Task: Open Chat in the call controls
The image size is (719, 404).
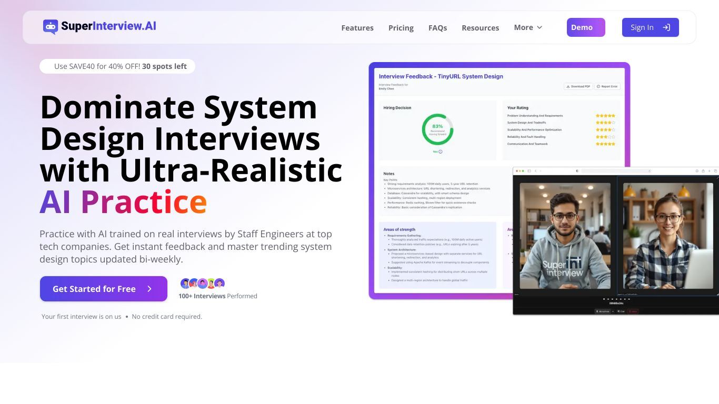Action: click(x=621, y=311)
